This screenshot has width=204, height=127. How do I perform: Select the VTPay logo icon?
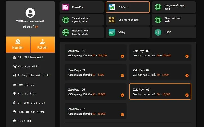[x=112, y=33]
